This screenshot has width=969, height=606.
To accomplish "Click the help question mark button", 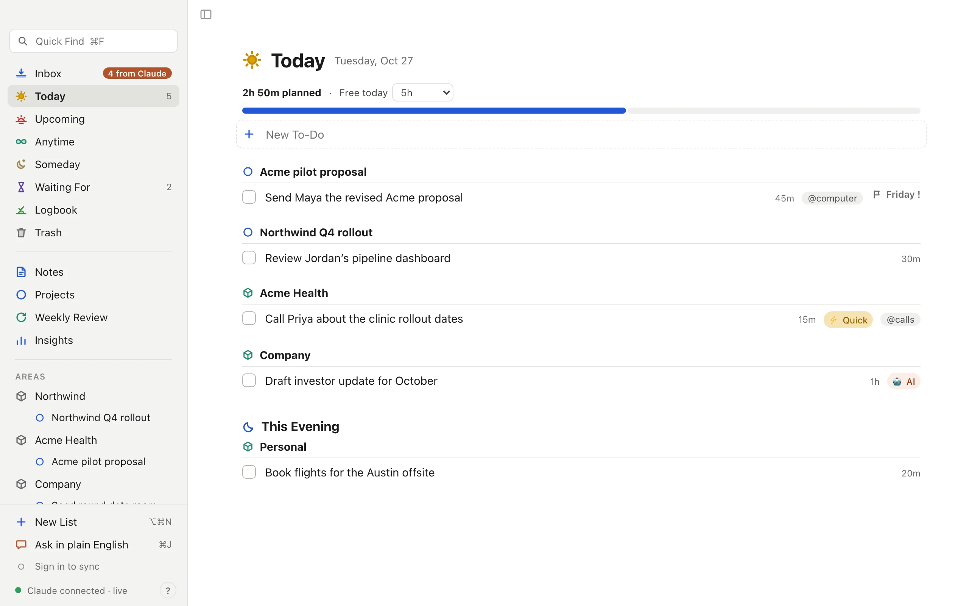I will point(168,590).
